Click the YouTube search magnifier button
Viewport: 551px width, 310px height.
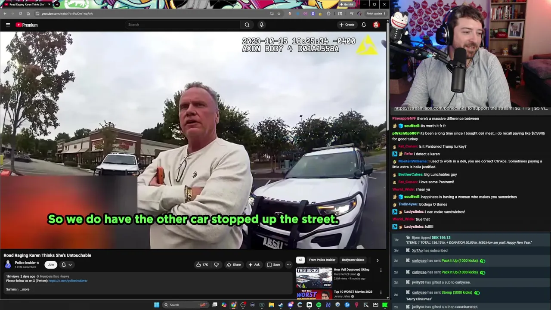(247, 25)
